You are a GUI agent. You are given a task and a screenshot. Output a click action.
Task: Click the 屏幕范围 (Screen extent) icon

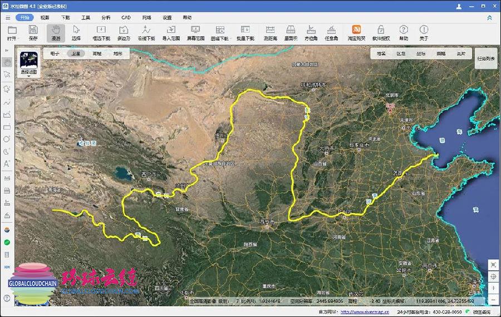point(195,32)
